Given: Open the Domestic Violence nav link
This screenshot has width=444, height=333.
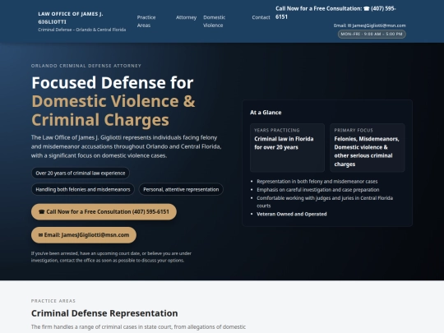Looking at the screenshot, I should coord(214,21).
